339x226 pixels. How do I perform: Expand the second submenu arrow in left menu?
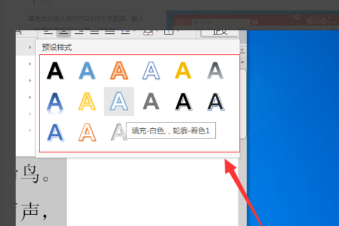pyautogui.click(x=30, y=64)
